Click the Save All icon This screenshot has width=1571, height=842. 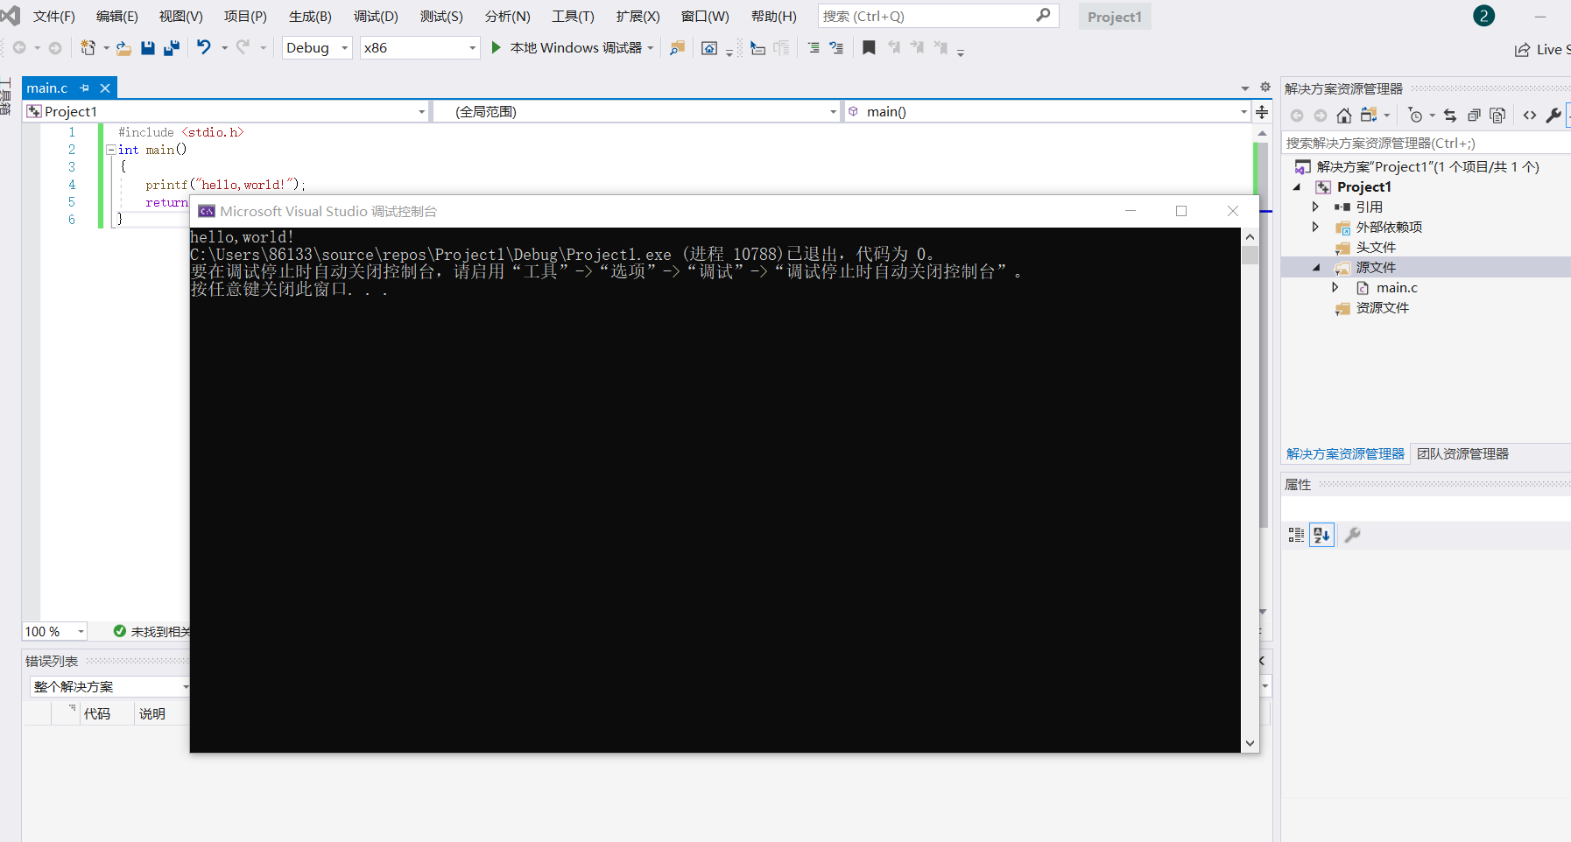click(172, 48)
